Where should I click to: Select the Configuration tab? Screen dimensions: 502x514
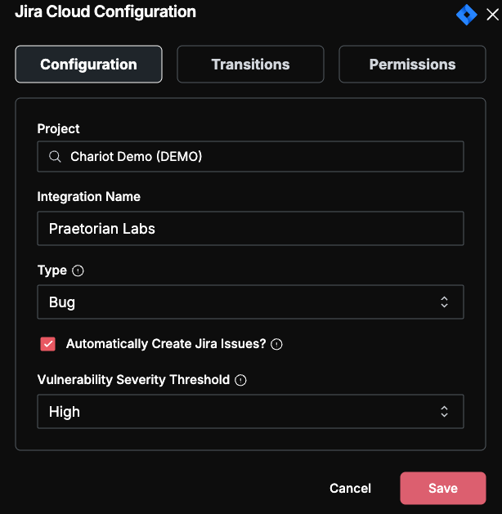[x=88, y=65]
